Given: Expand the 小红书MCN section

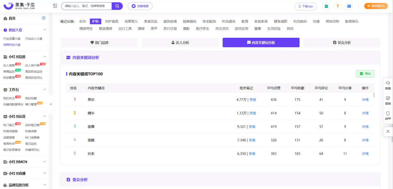Looking at the screenshot, I should (45, 162).
